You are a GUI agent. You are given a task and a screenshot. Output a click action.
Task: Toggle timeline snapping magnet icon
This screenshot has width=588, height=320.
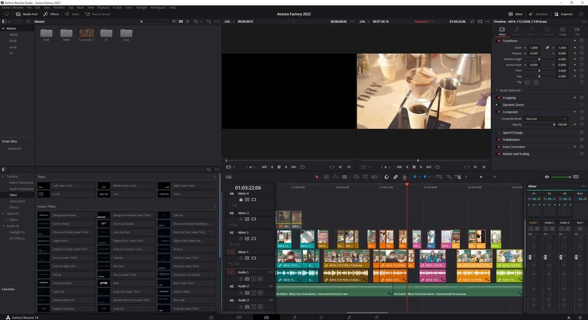pos(387,177)
